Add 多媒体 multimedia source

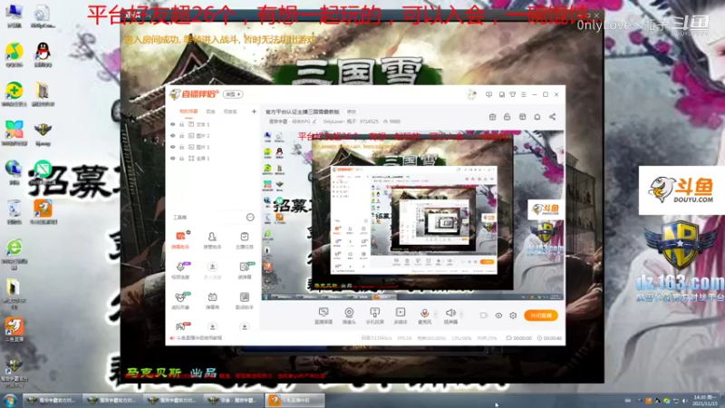[x=401, y=316]
